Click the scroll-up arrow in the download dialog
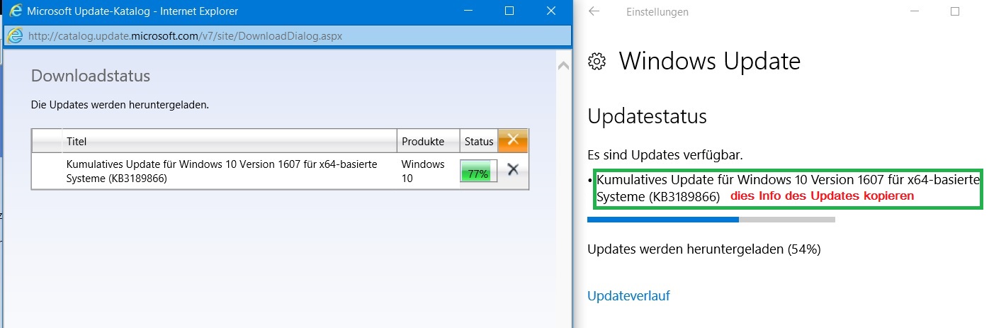989x328 pixels. (564, 65)
